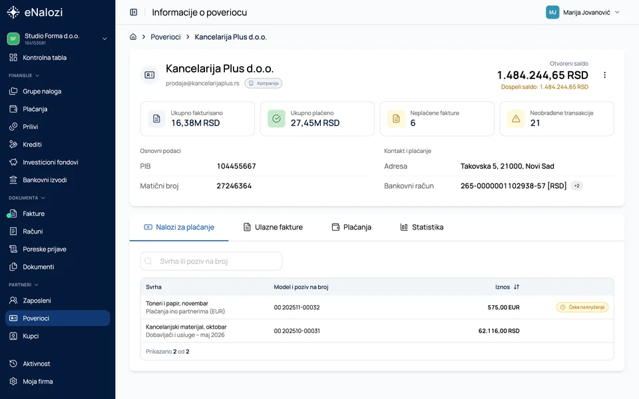
Task: Click the Matični broj value 27246364
Action: coord(234,186)
